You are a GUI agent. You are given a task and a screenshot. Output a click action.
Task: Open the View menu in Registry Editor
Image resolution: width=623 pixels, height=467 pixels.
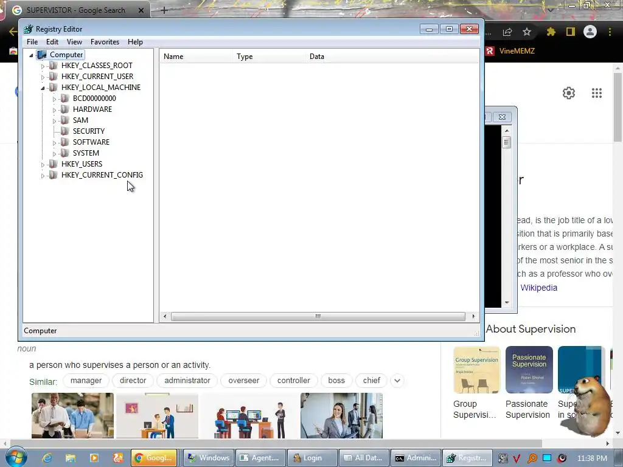click(x=74, y=42)
